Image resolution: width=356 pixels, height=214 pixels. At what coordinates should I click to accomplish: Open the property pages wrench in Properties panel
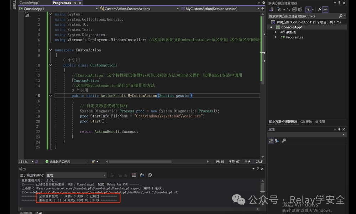284,141
